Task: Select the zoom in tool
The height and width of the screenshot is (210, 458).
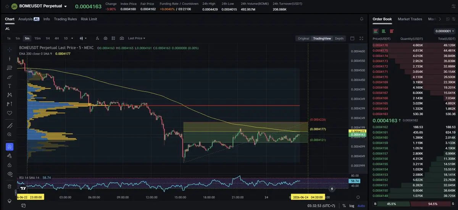Action: pyautogui.click(x=10, y=134)
